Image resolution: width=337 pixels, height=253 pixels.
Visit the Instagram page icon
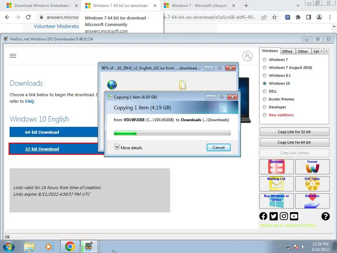284,216
